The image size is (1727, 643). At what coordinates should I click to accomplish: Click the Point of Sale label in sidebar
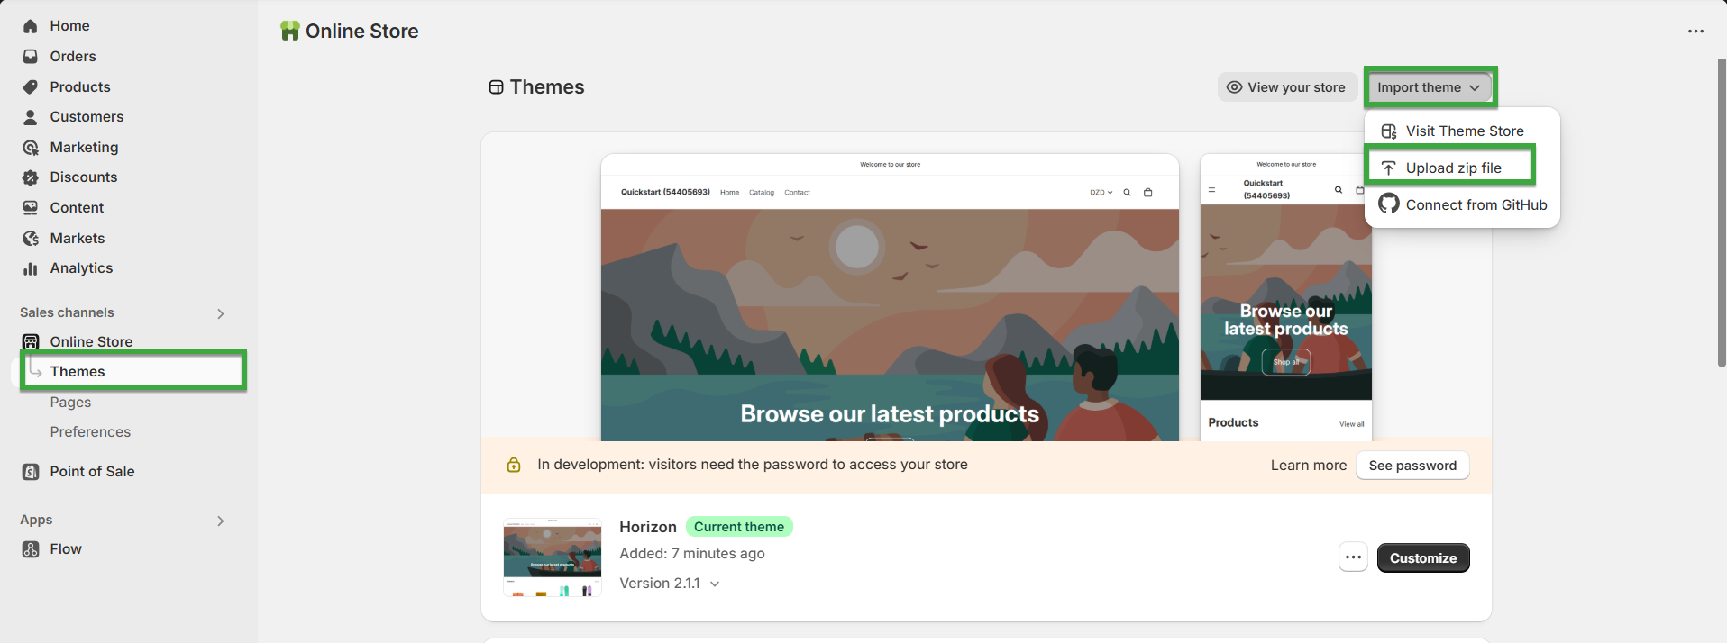coord(92,472)
